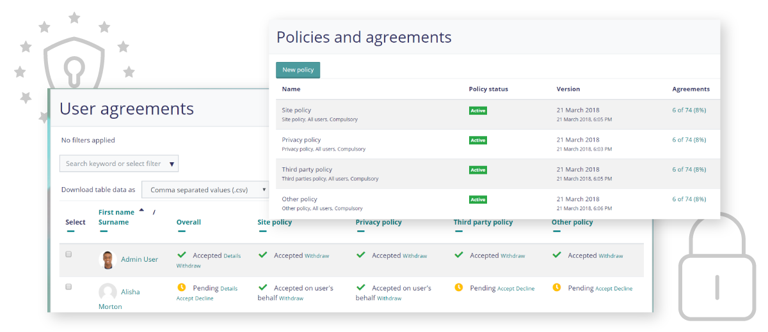The image size is (768, 332).
Task: Open the 6 of 74 agreements link for Site policy
Action: pyautogui.click(x=689, y=110)
